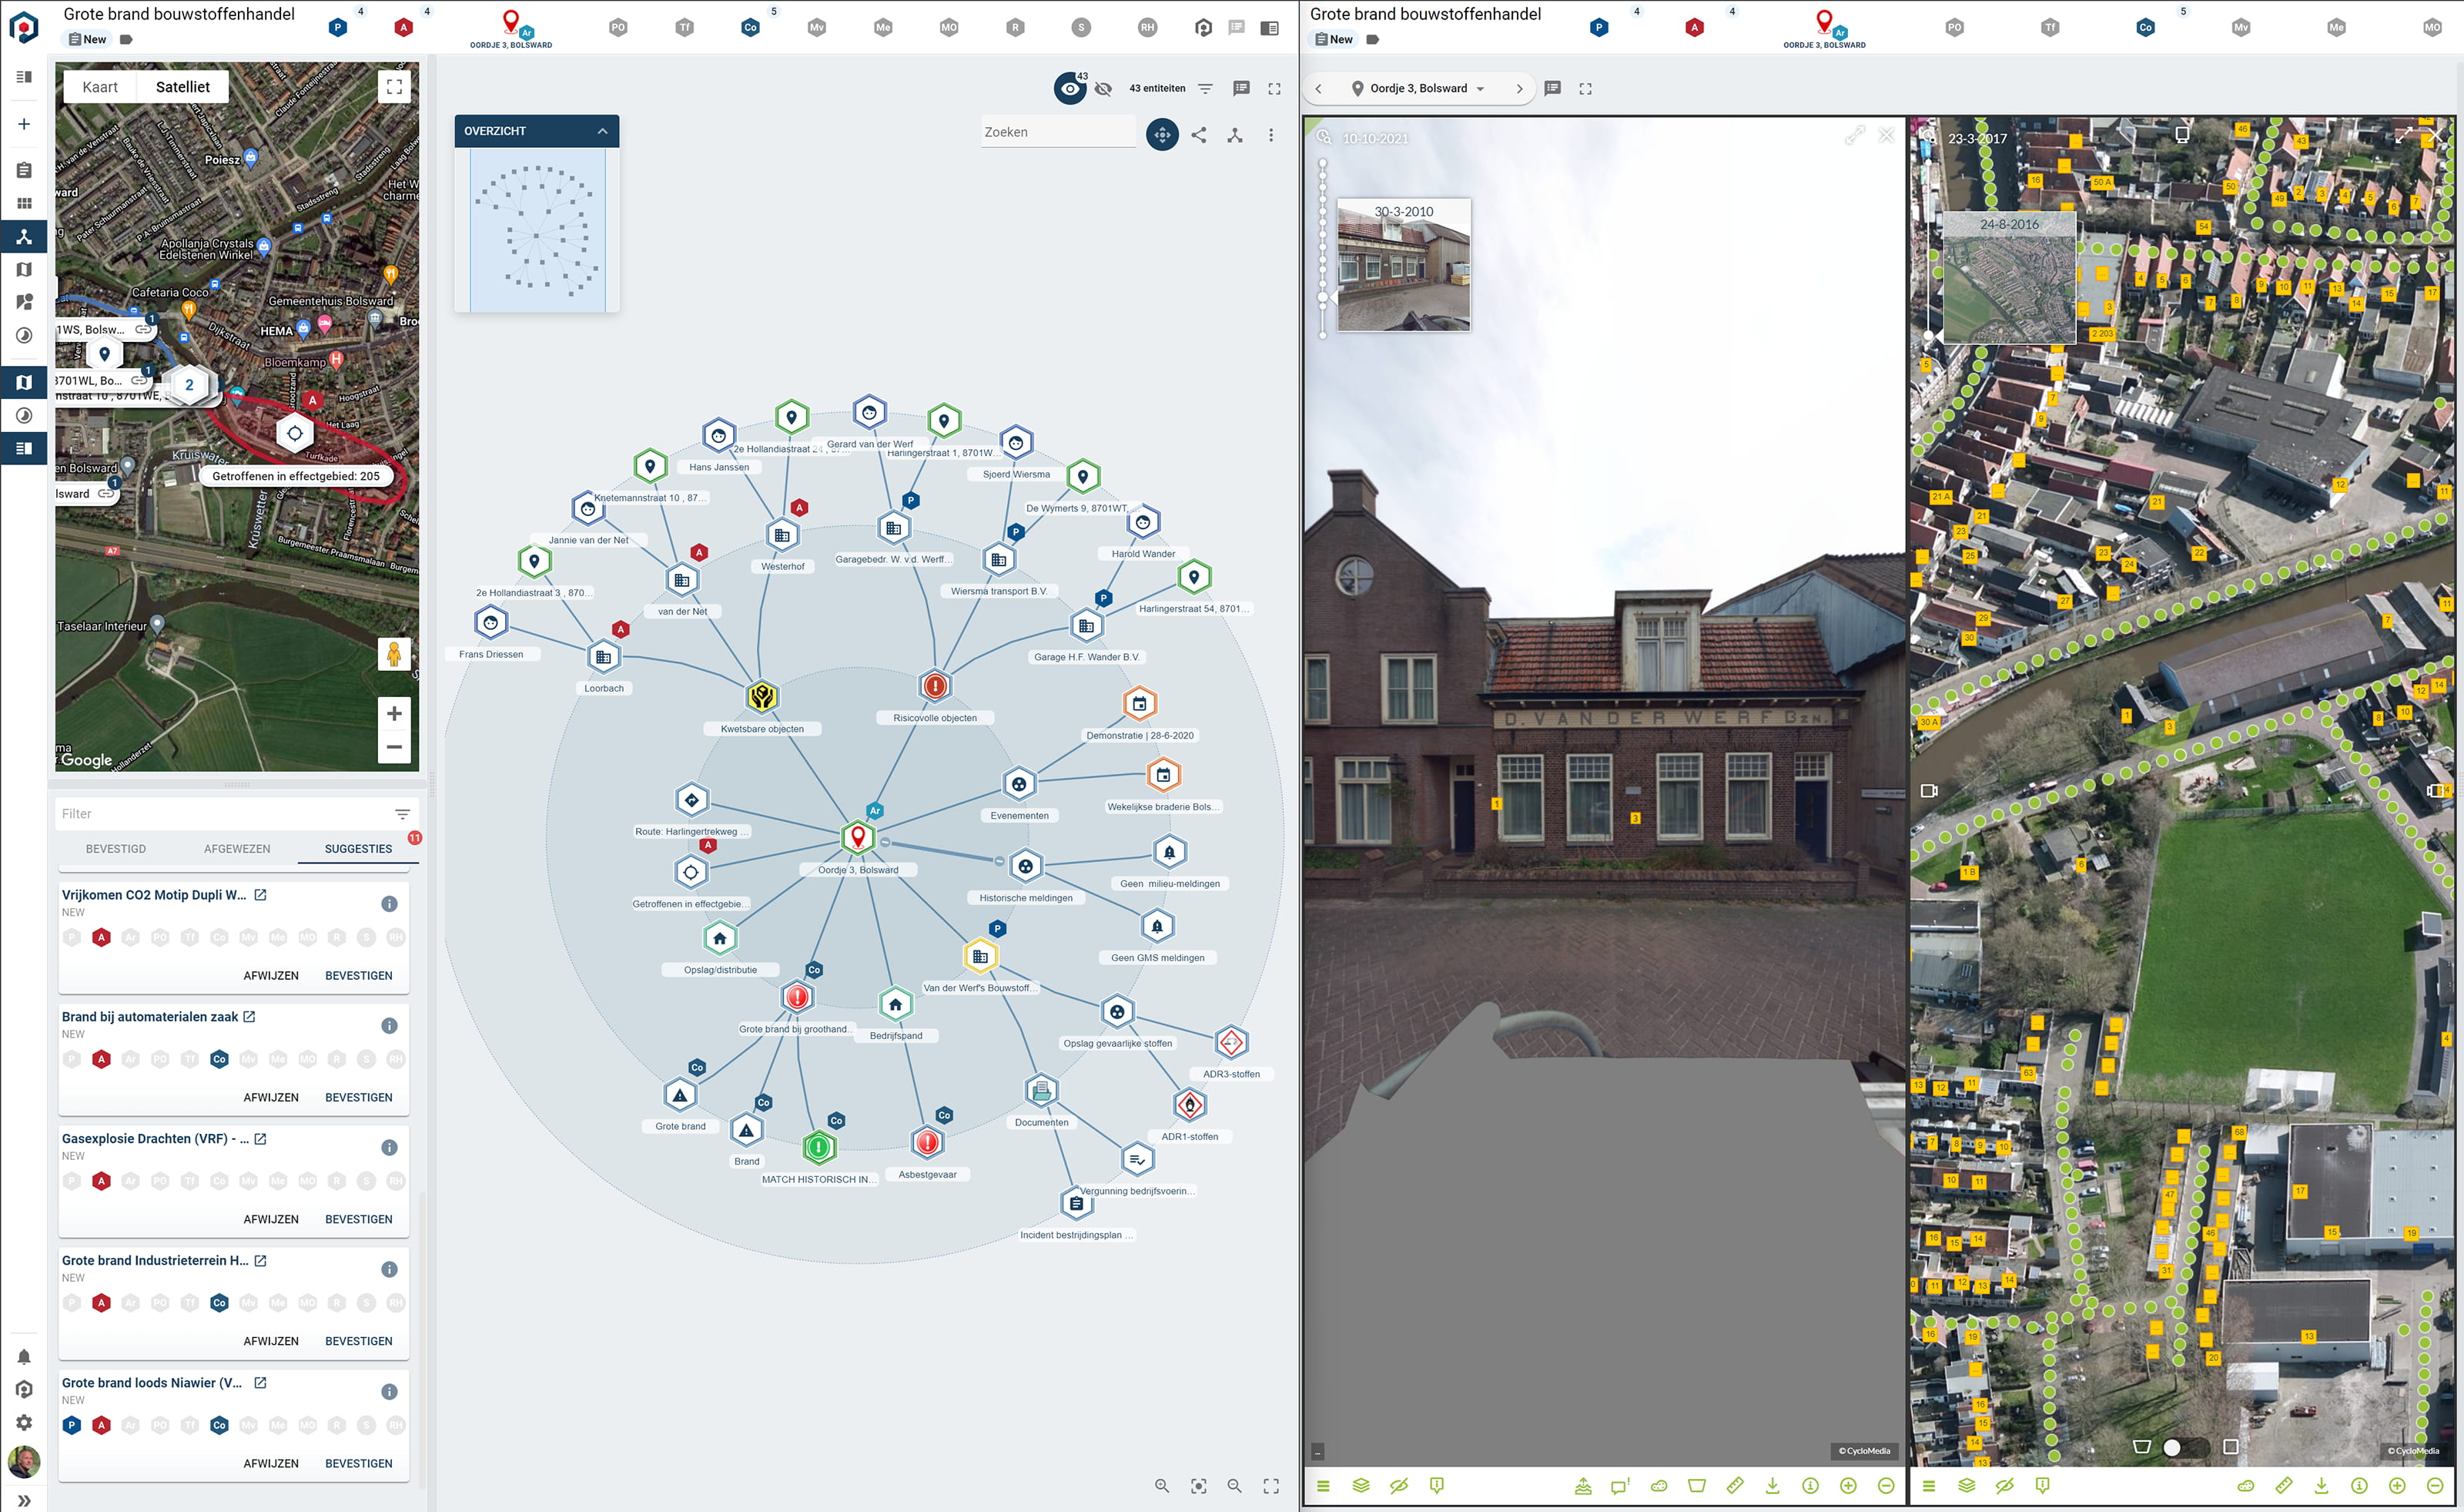Open the notifications bell in the left sidebar

tap(24, 1356)
